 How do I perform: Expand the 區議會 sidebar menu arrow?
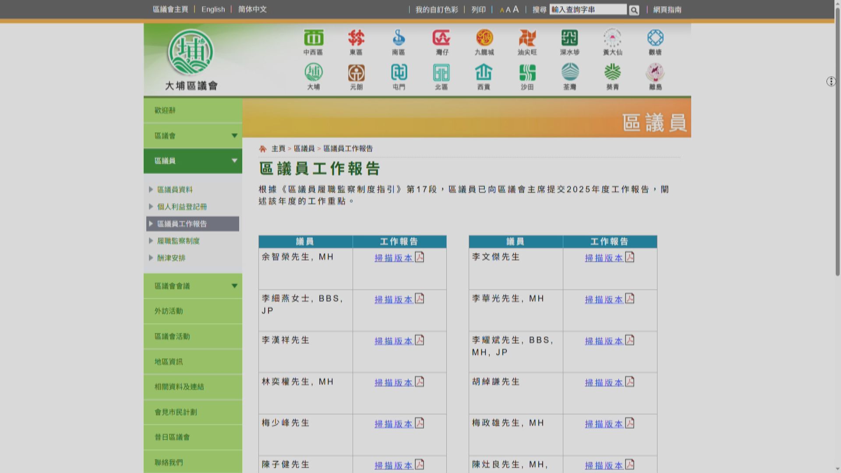(x=234, y=136)
